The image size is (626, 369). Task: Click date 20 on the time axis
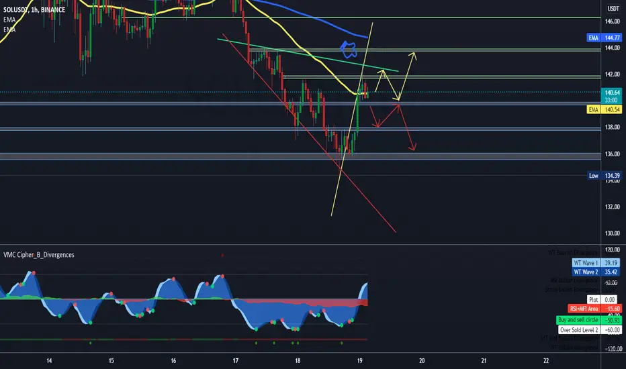coord(422,361)
